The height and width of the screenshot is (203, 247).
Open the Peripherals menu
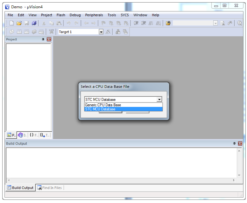click(94, 15)
